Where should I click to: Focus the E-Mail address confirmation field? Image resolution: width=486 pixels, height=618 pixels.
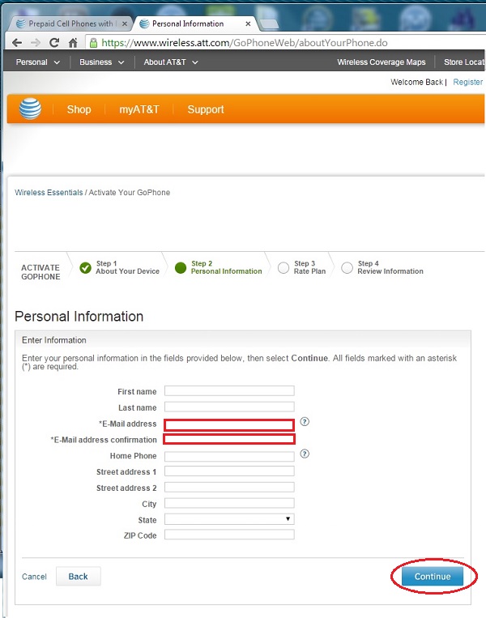pos(229,439)
